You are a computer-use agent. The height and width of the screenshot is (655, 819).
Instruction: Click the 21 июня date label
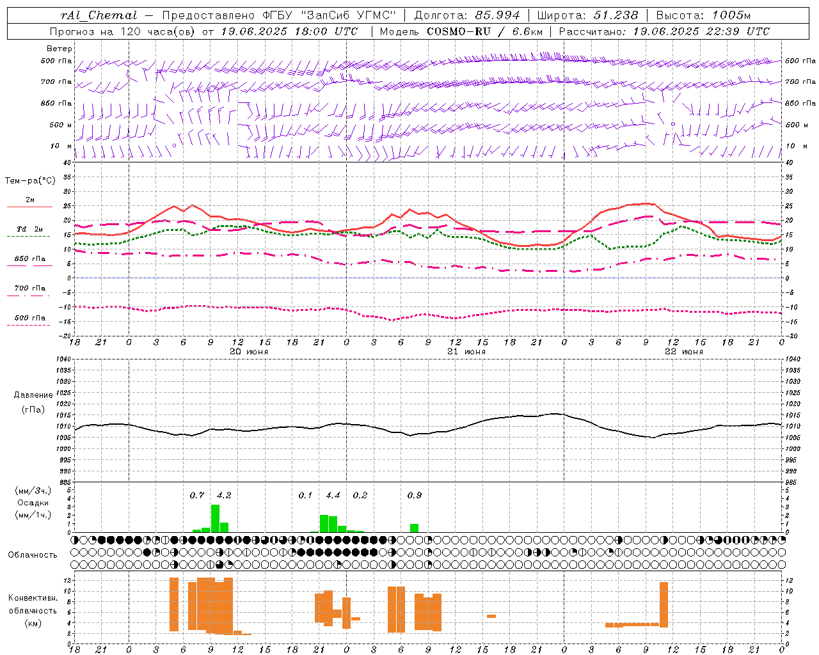[466, 352]
